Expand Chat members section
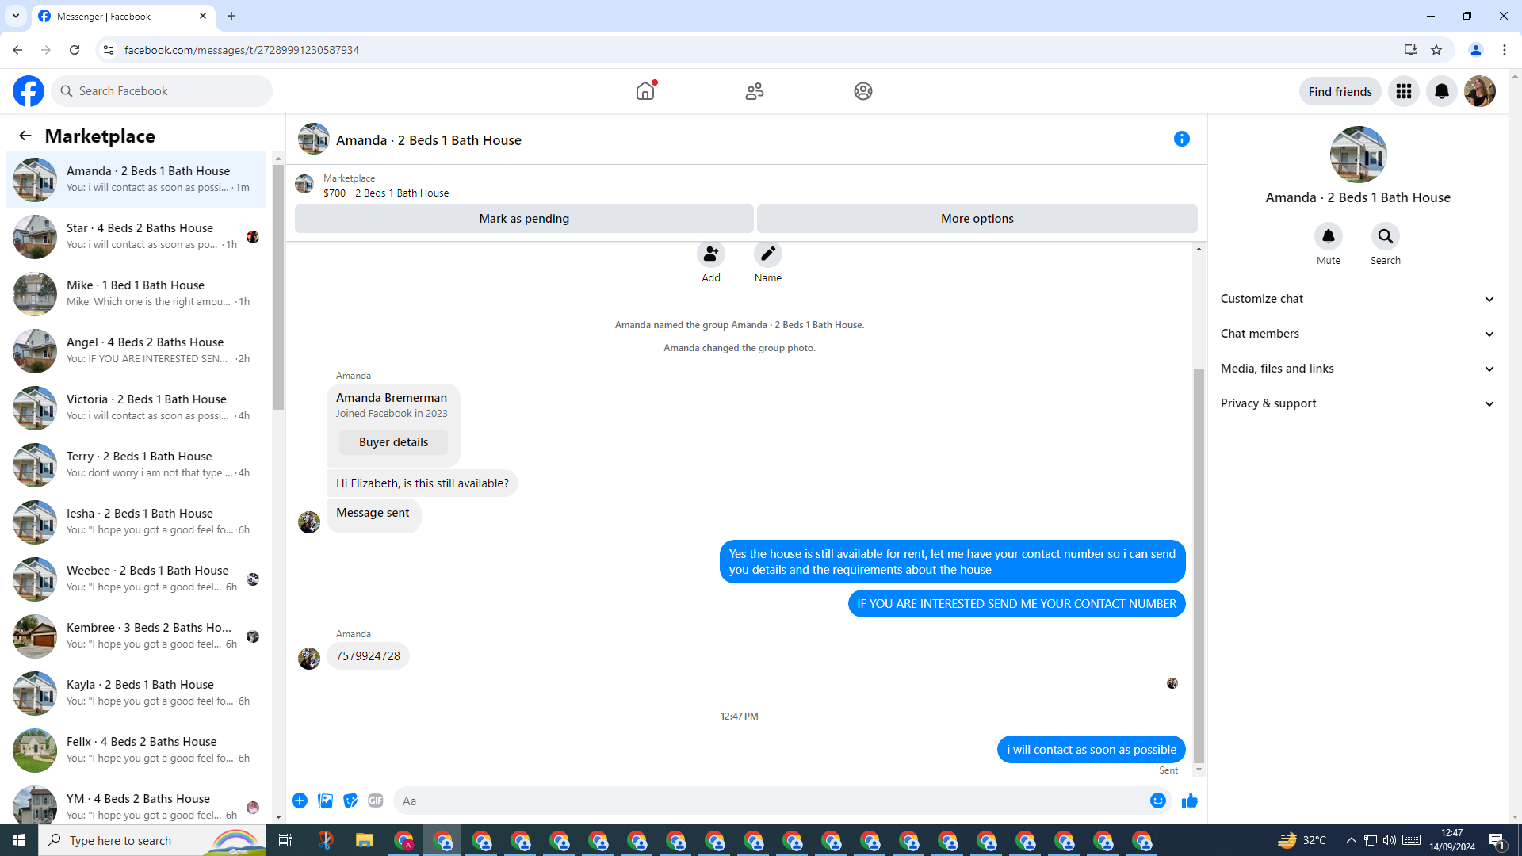Image resolution: width=1522 pixels, height=856 pixels. click(x=1357, y=334)
